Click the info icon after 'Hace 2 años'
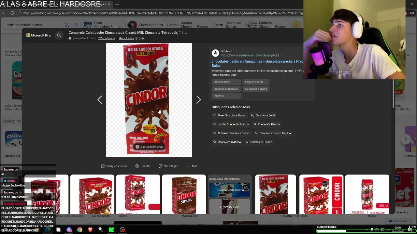Image resolution: width=417 pixels, height=234 pixels. pyautogui.click(x=142, y=38)
